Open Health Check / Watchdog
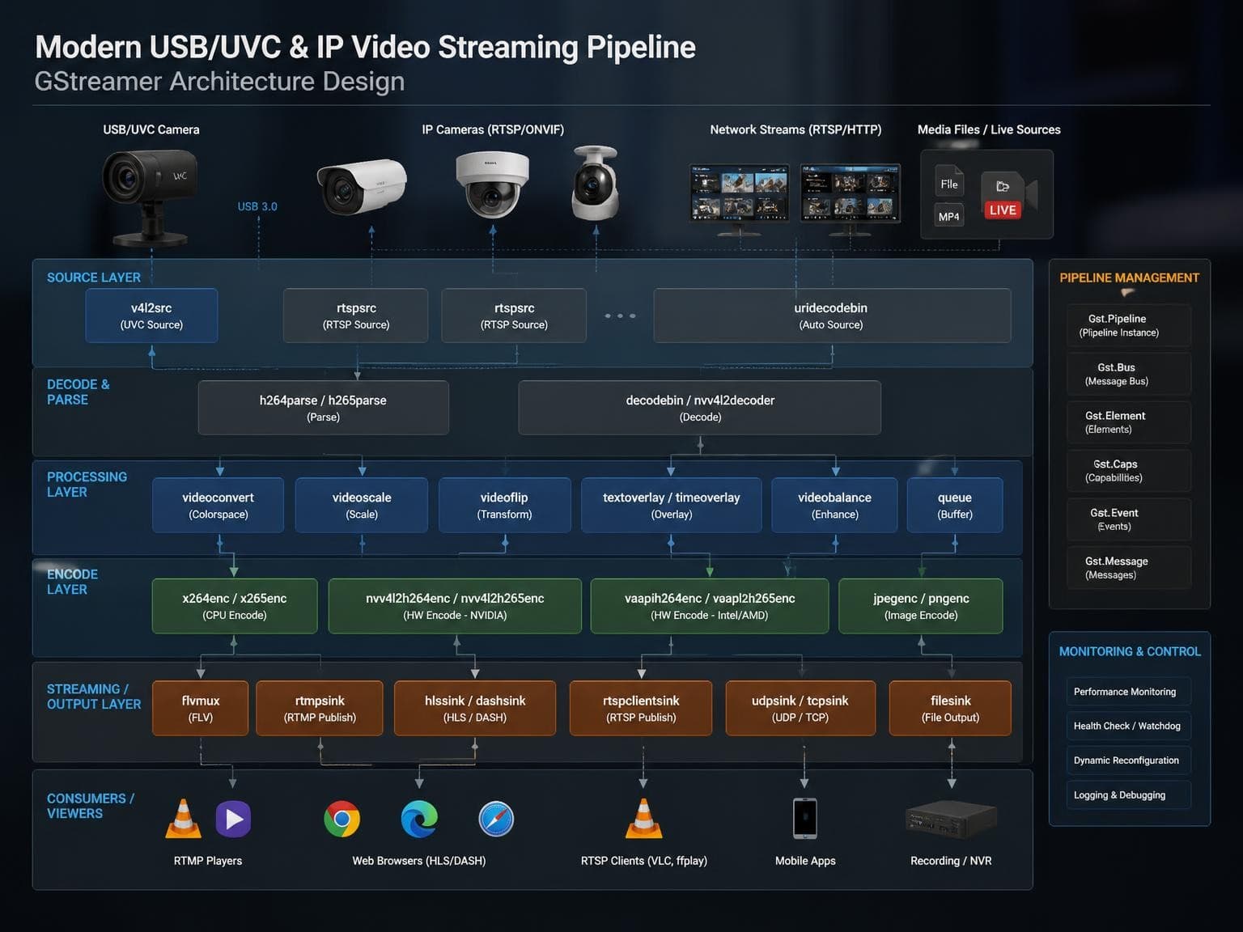This screenshot has width=1243, height=932. point(1128,726)
